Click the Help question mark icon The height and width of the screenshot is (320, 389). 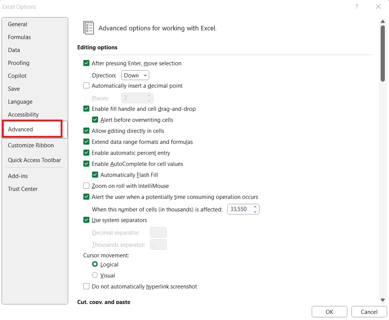point(357,6)
